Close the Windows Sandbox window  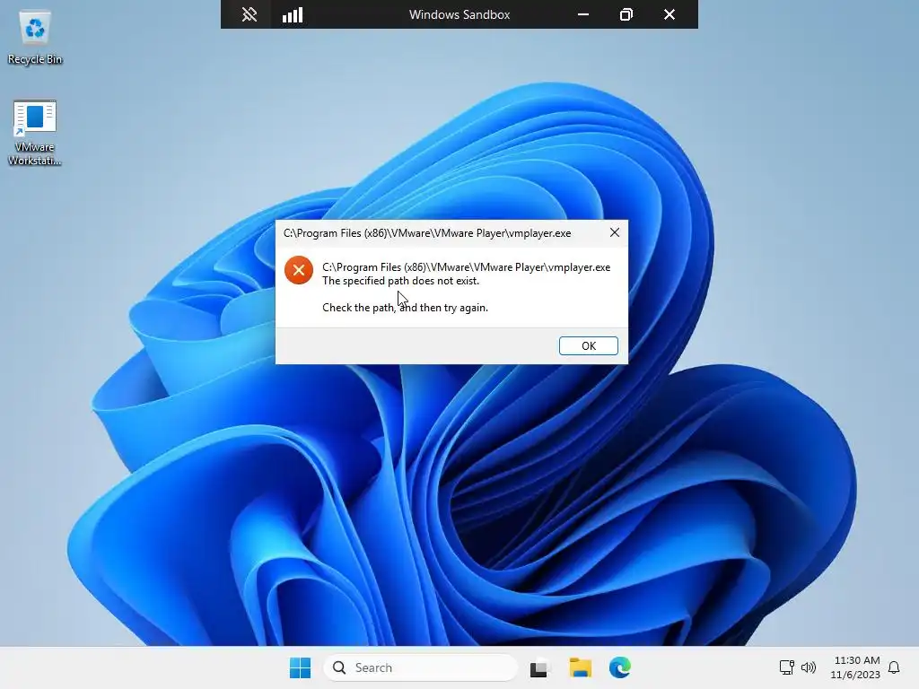click(670, 14)
